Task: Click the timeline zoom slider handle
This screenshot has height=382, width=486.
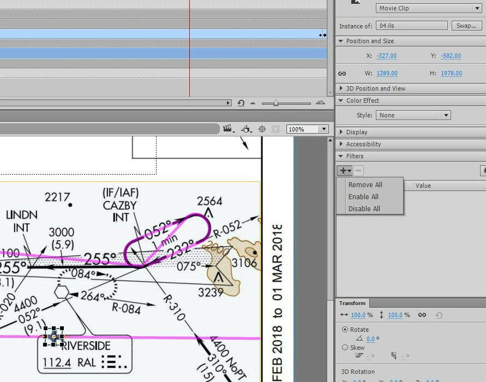Action: click(x=275, y=103)
